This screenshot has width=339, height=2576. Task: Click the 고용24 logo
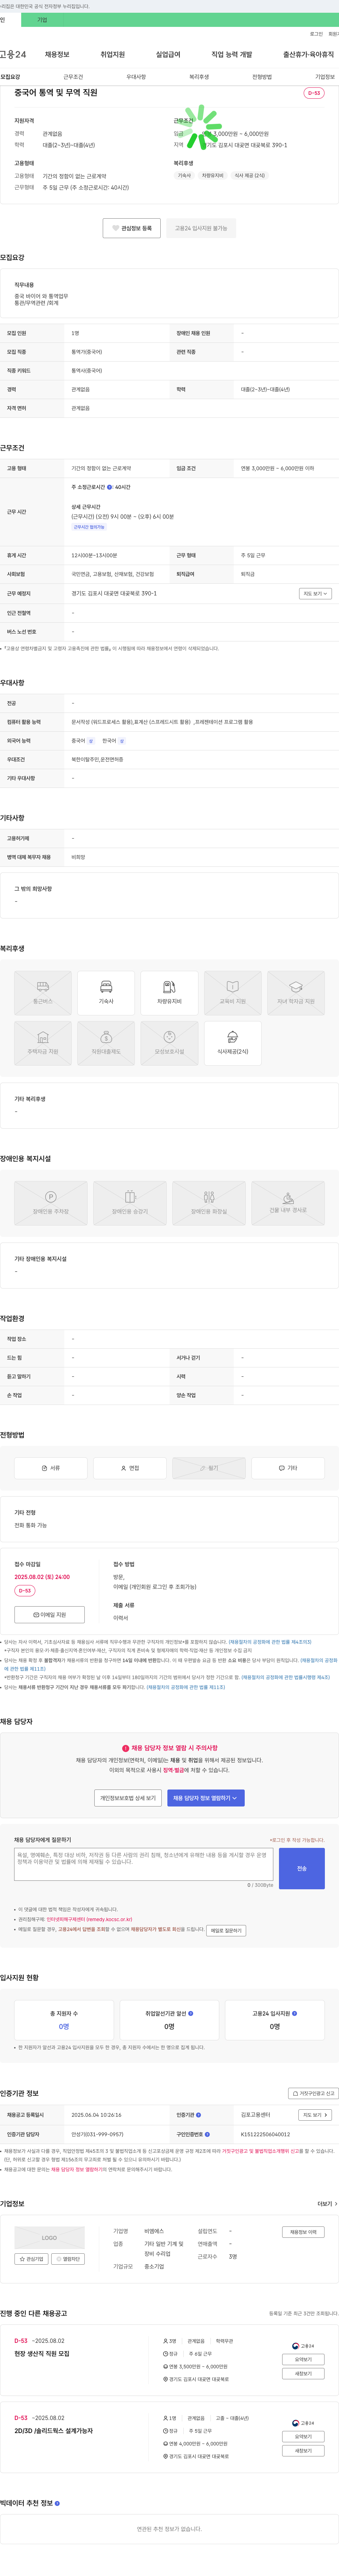tap(13, 54)
